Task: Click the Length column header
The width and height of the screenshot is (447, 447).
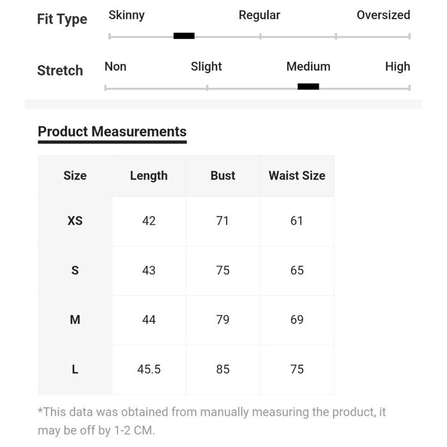Action: tap(149, 176)
